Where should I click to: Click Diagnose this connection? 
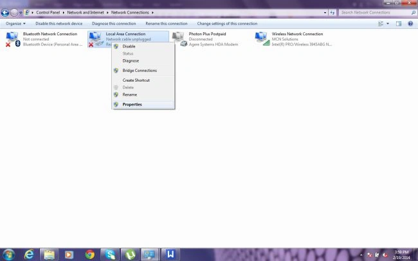(x=114, y=23)
